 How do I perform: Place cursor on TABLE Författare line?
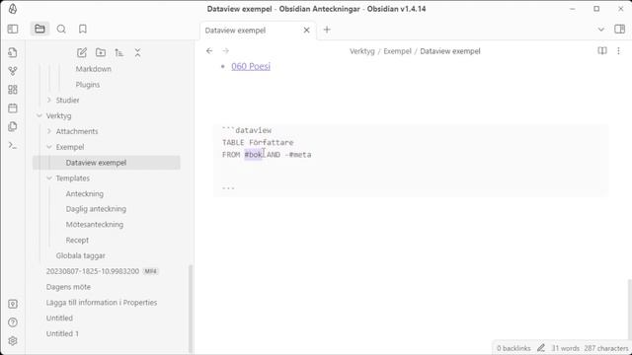(258, 142)
